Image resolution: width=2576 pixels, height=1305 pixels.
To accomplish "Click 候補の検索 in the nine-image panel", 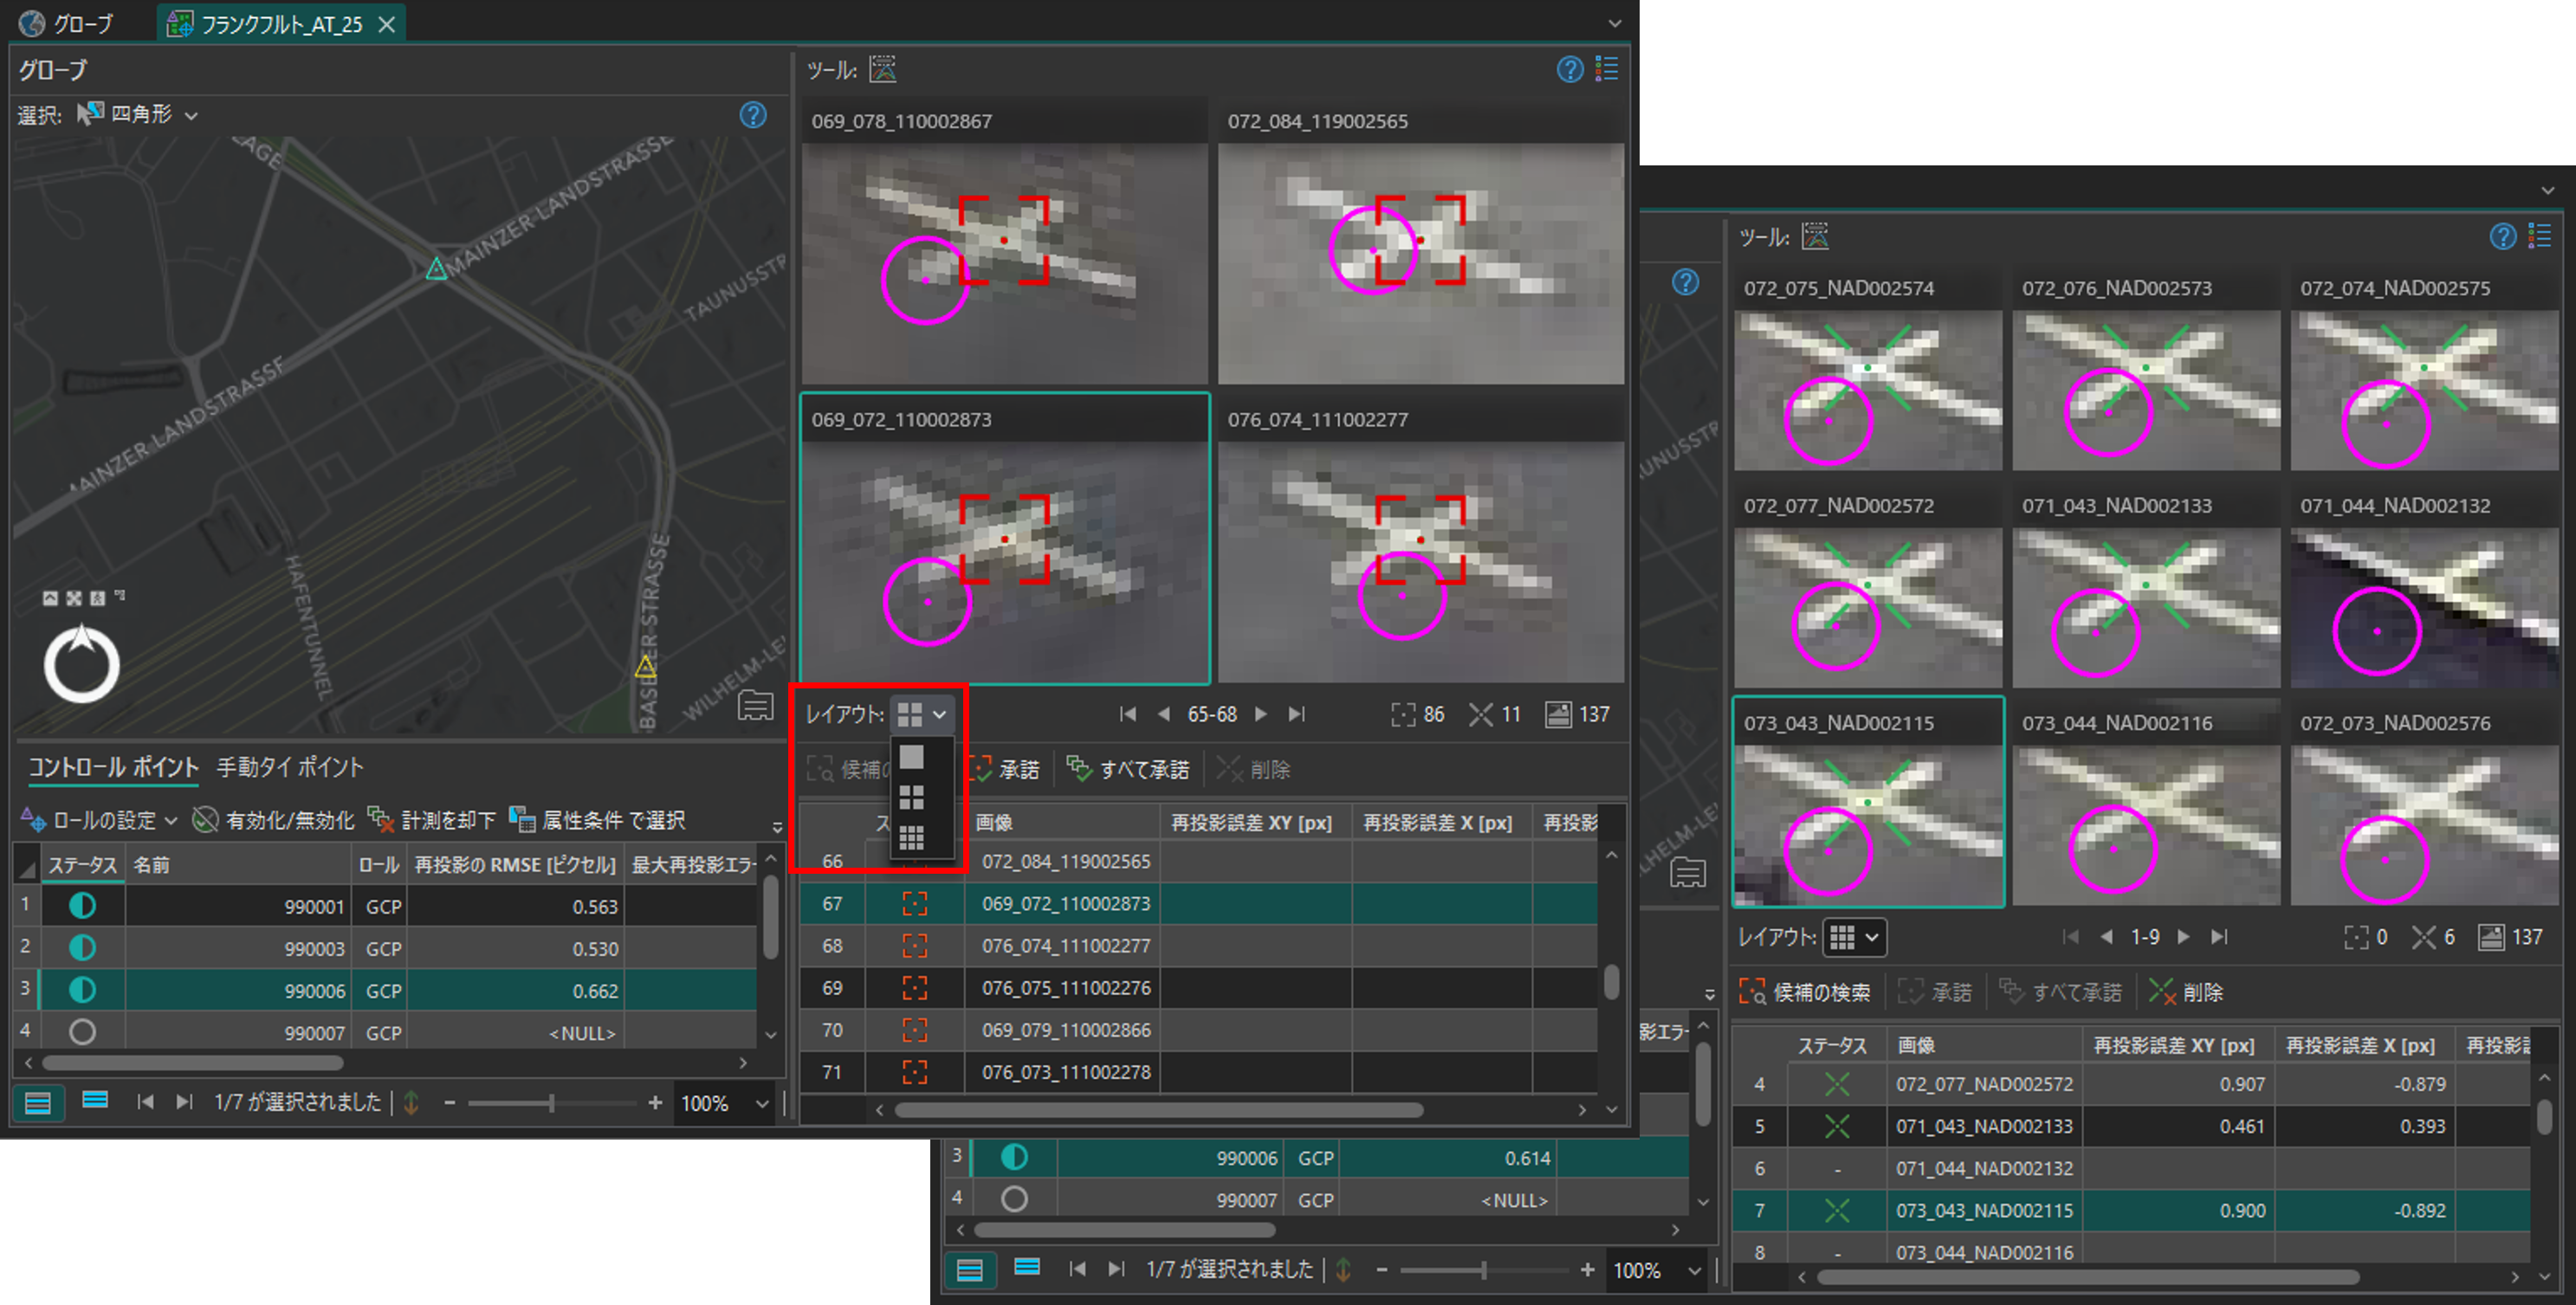I will tap(1805, 992).
